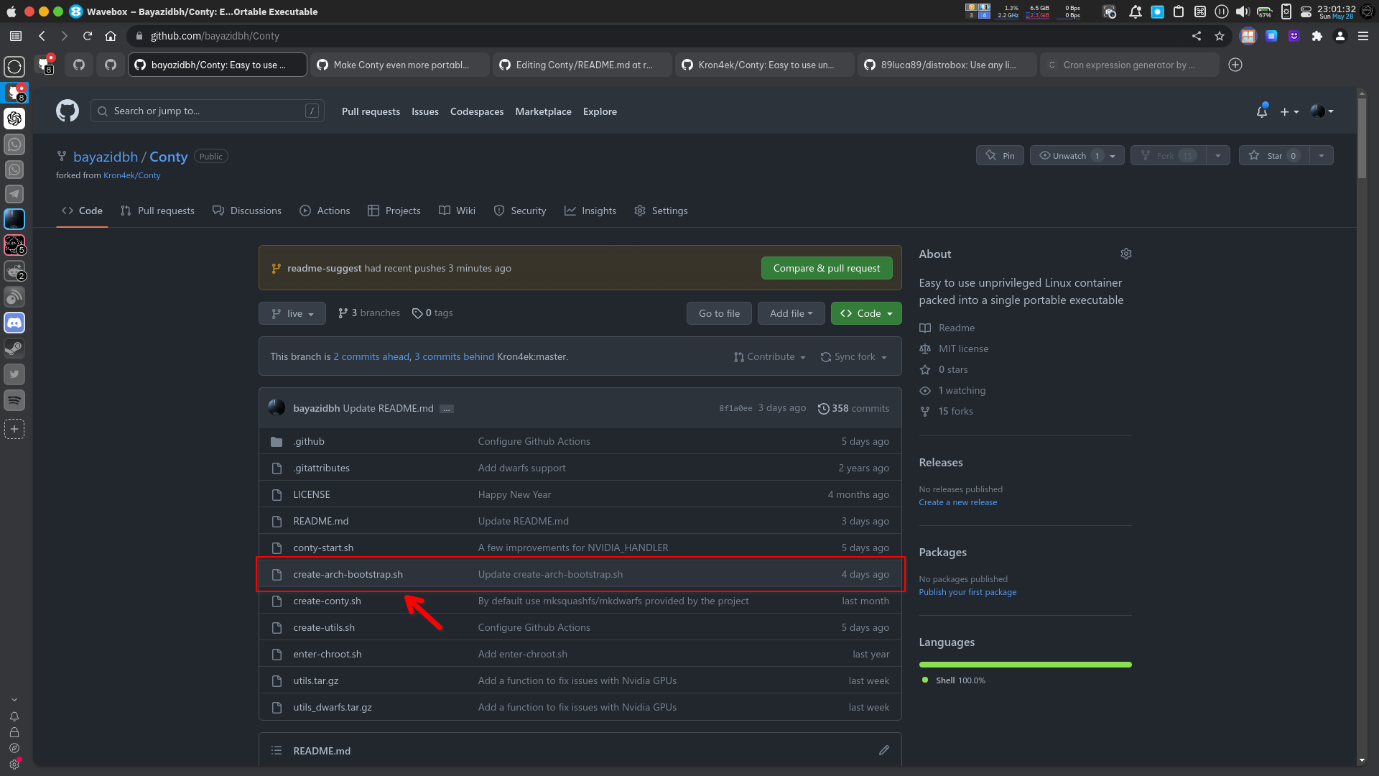Open GitHub notifications bell
The height and width of the screenshot is (776, 1379).
1262,111
